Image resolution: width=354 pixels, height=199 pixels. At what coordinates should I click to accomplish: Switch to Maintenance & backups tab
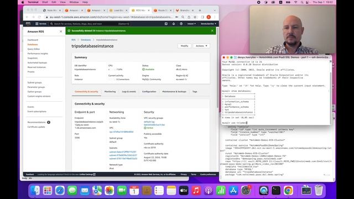174,92
